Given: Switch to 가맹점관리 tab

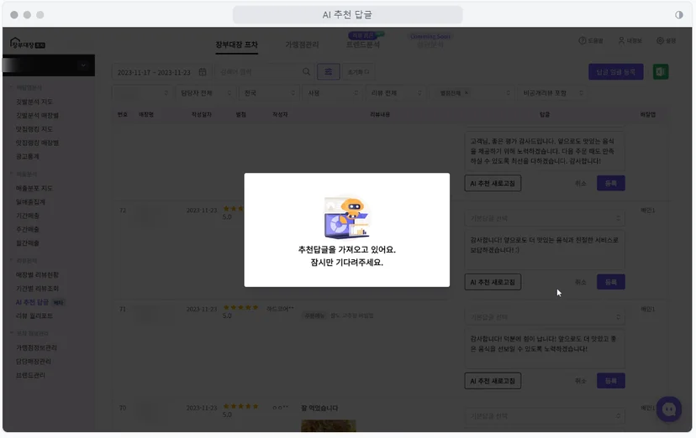Looking at the screenshot, I should point(302,44).
